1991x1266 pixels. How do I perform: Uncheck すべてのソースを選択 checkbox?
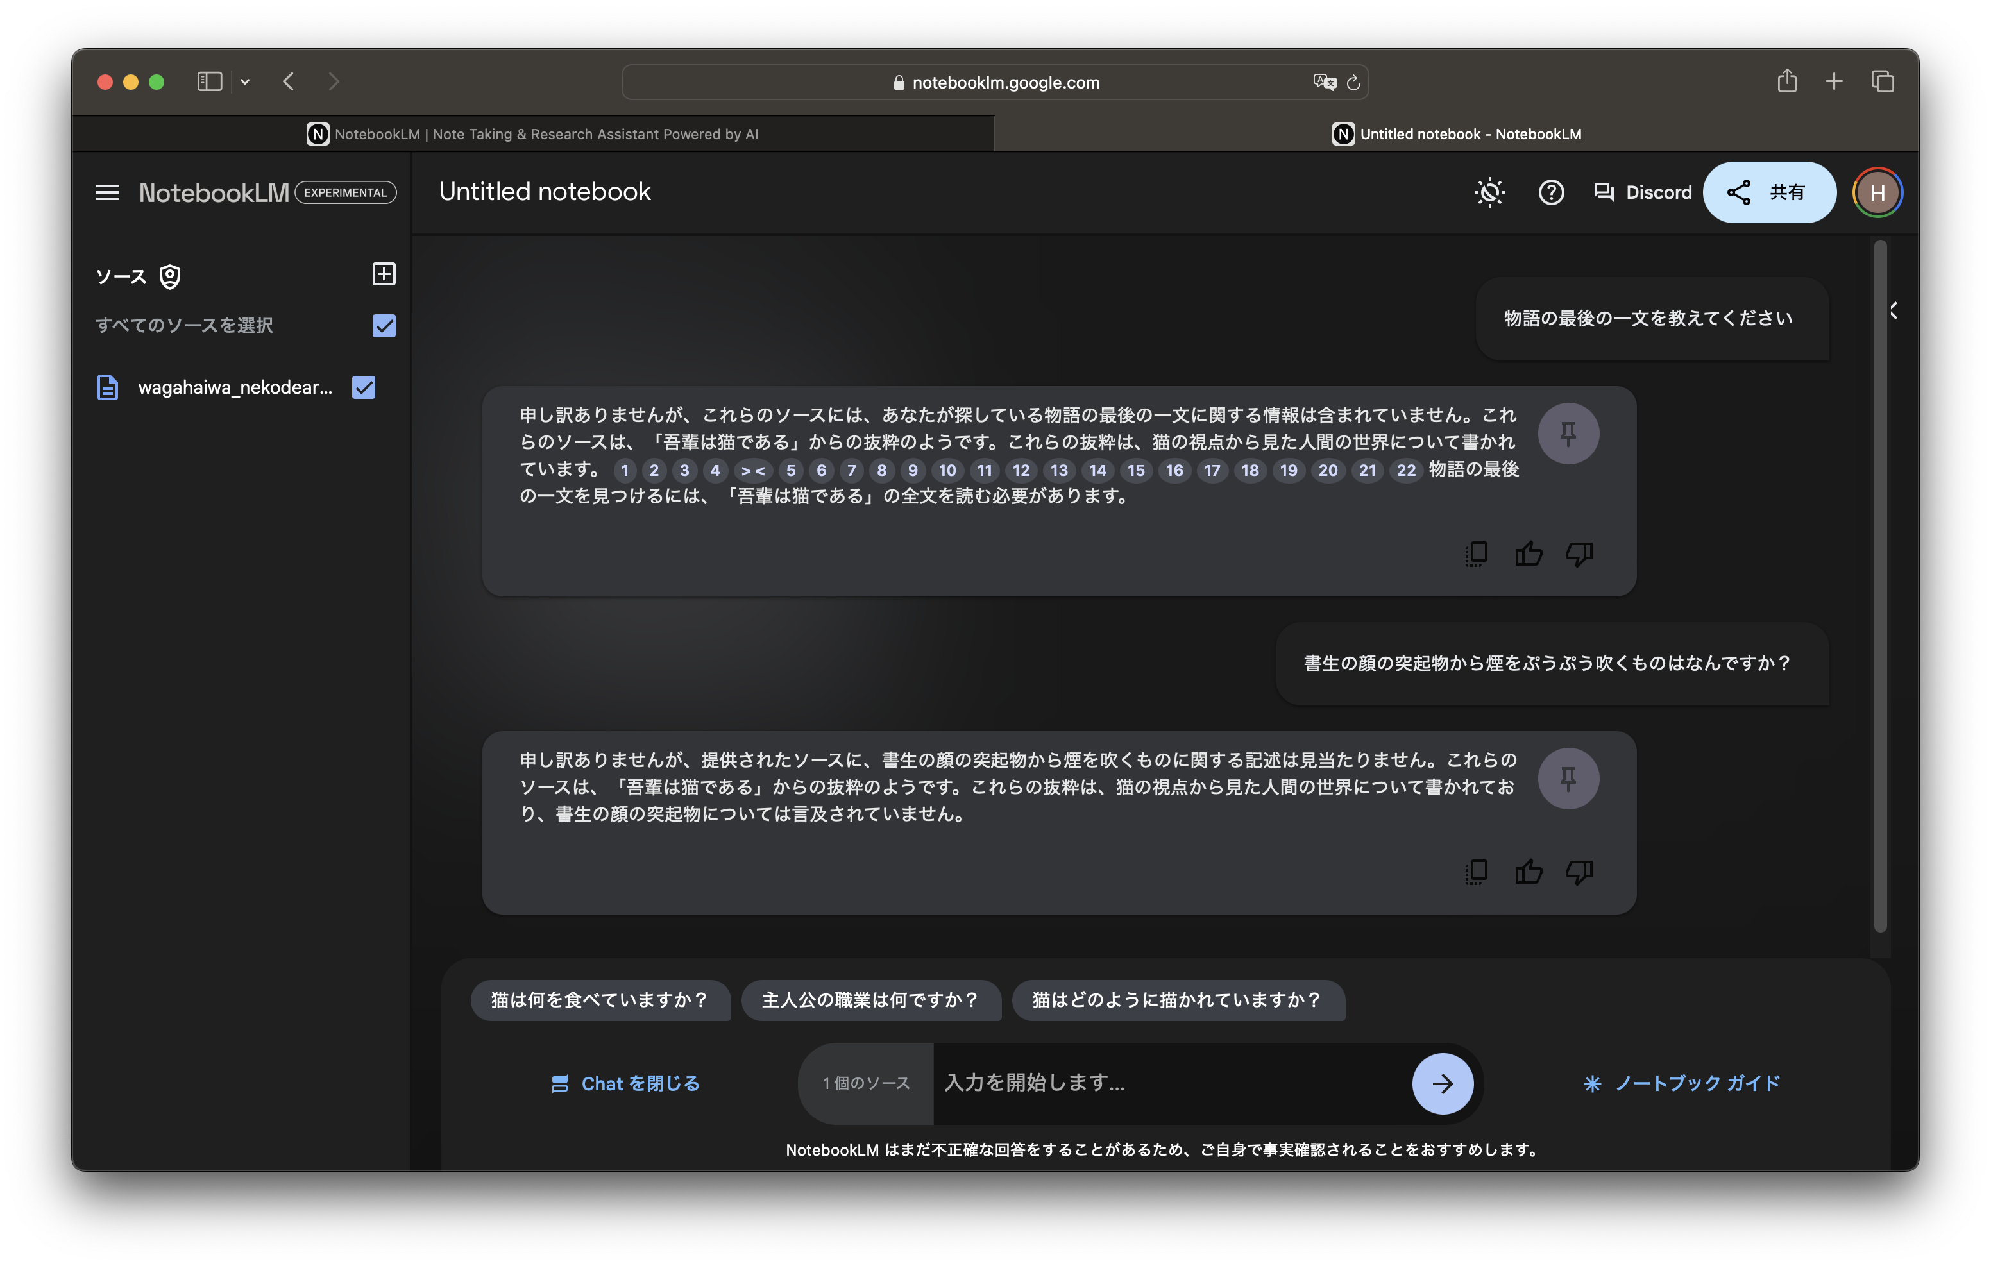click(x=384, y=325)
